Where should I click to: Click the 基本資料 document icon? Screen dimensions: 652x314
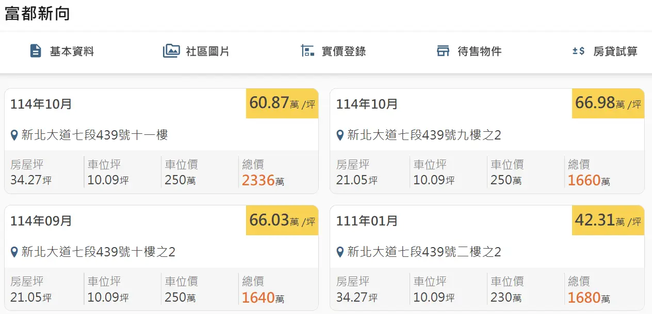tap(36, 51)
